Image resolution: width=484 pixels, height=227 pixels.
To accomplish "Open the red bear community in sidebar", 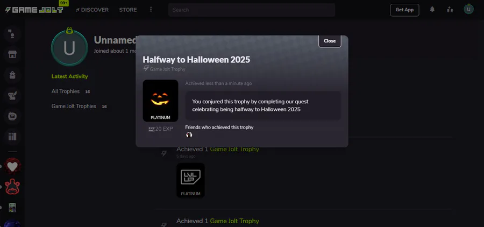I will click(x=12, y=187).
